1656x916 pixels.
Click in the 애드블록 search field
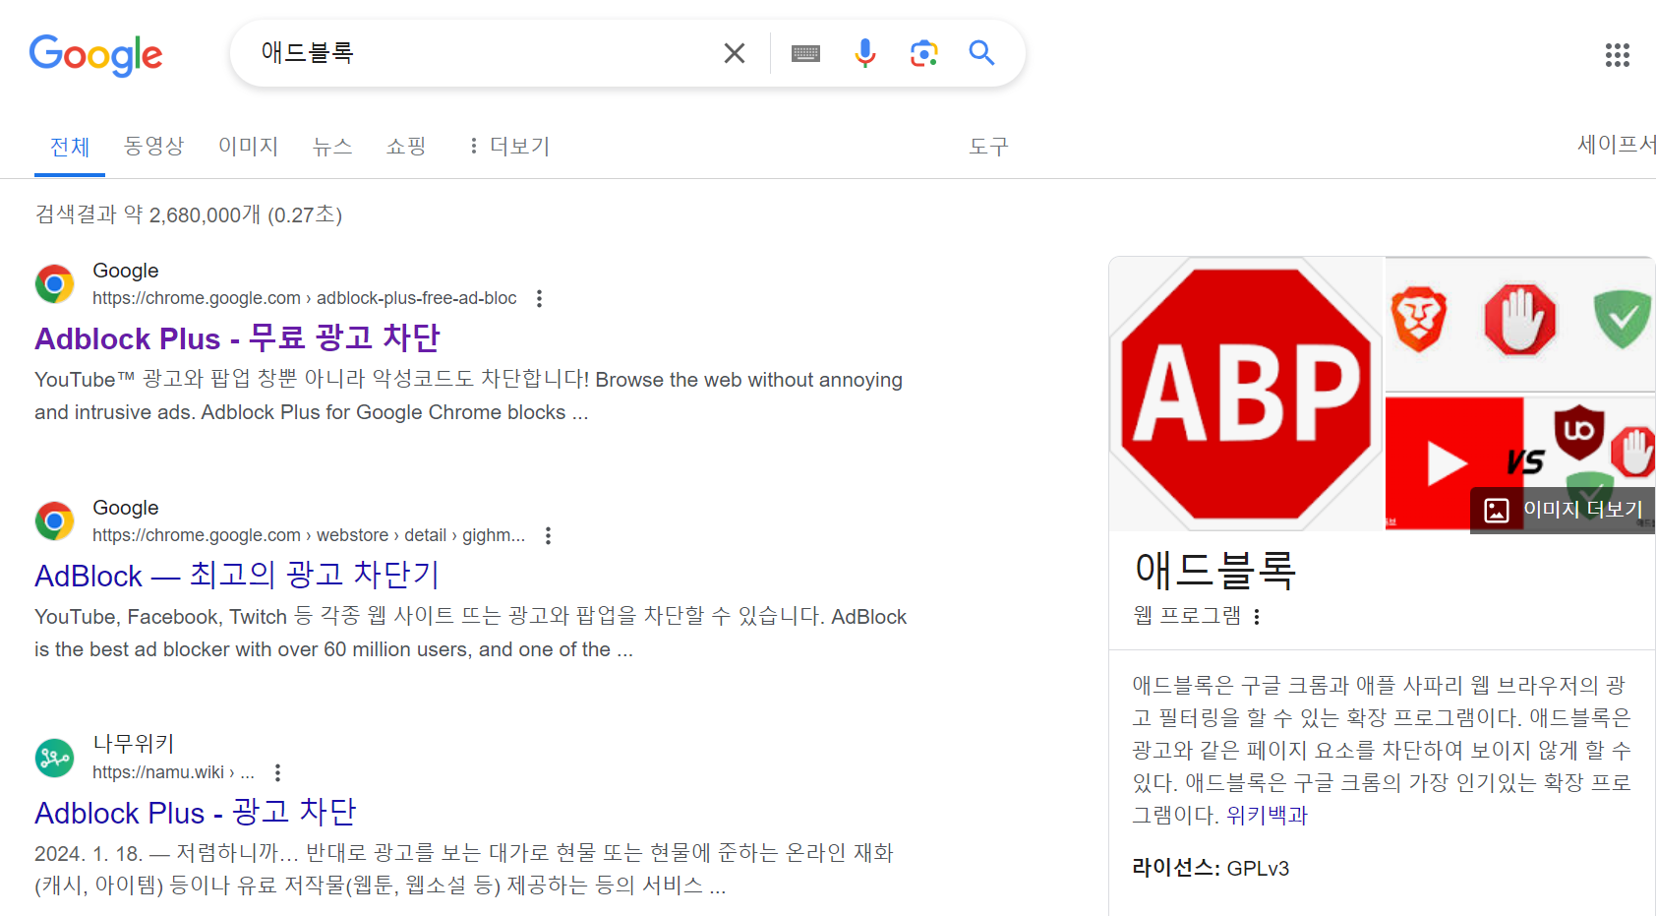pos(482,53)
